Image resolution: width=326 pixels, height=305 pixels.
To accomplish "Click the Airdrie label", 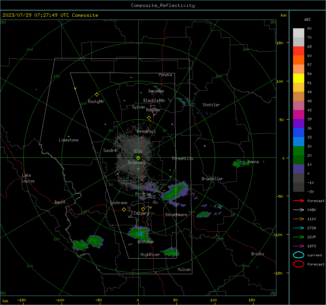I will point(143,194).
